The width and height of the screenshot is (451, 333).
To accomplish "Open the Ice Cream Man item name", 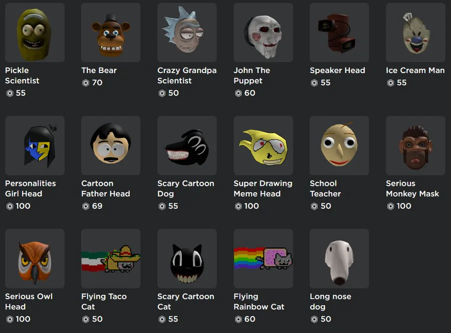I will 415,71.
